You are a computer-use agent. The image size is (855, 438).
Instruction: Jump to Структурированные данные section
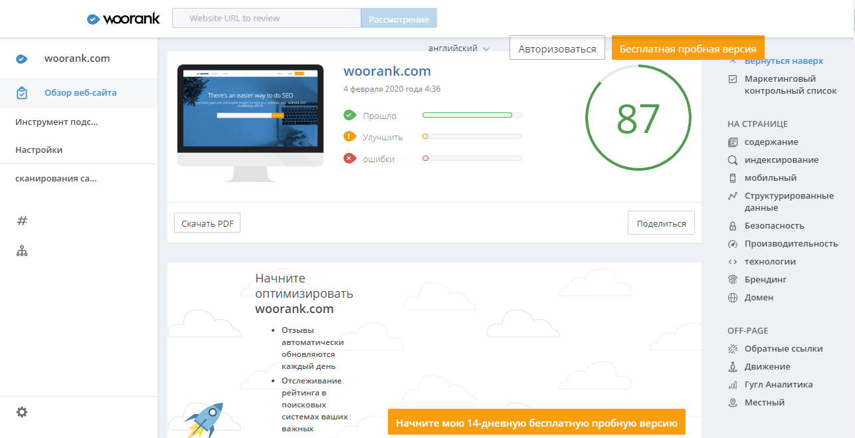tap(789, 202)
